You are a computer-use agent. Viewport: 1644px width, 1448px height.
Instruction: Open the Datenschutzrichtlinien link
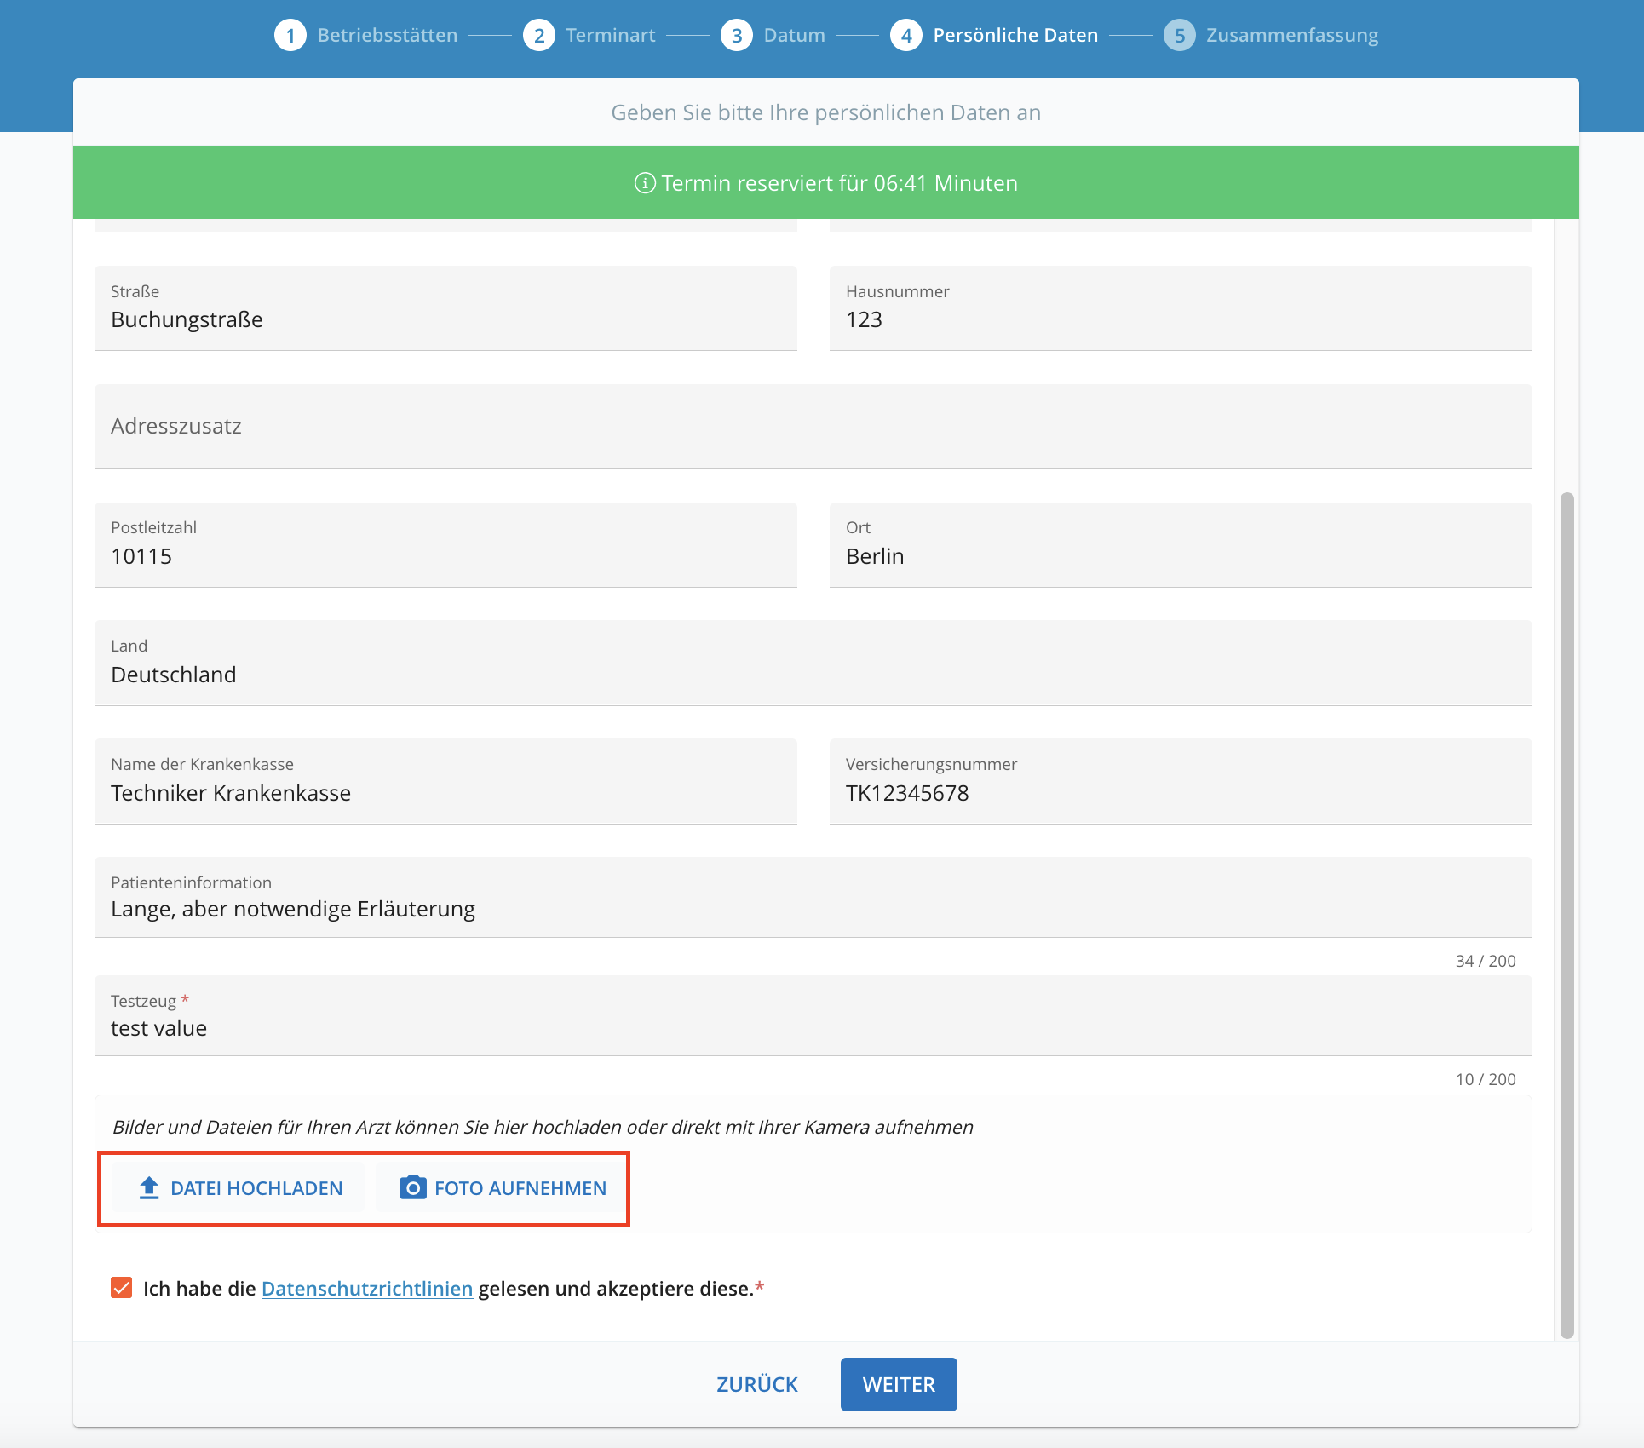click(x=367, y=1289)
